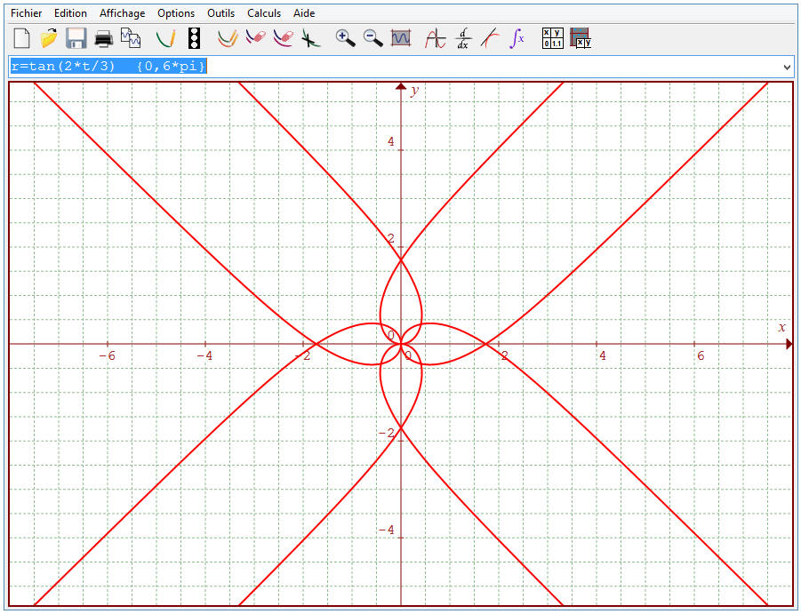Open the Outils menu
The width and height of the screenshot is (801, 614).
coord(221,13)
